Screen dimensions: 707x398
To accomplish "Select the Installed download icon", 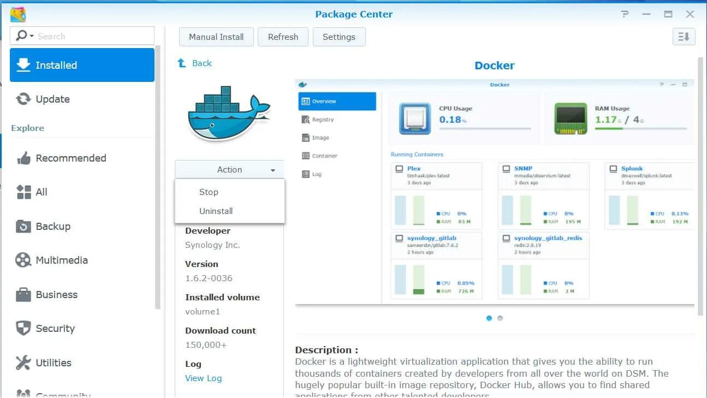I will [x=23, y=65].
